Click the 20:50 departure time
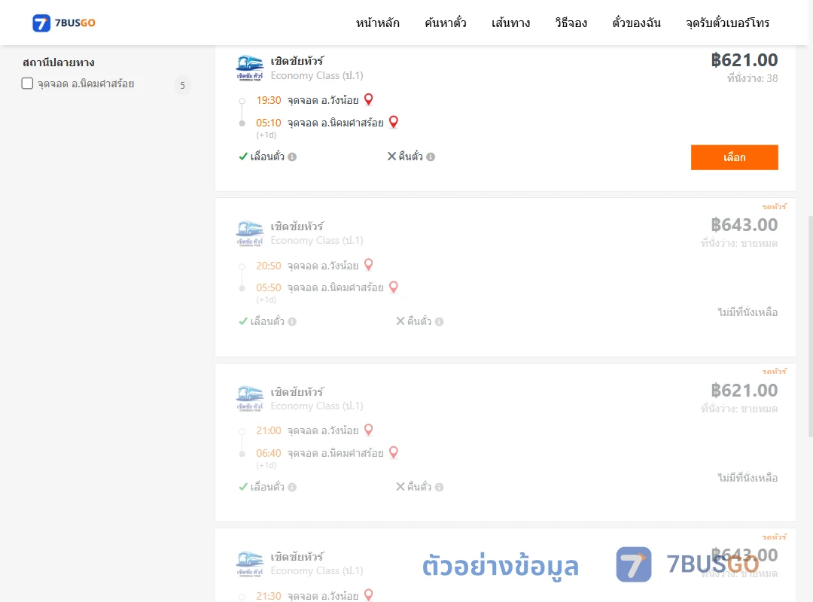The image size is (813, 602). pyautogui.click(x=269, y=266)
